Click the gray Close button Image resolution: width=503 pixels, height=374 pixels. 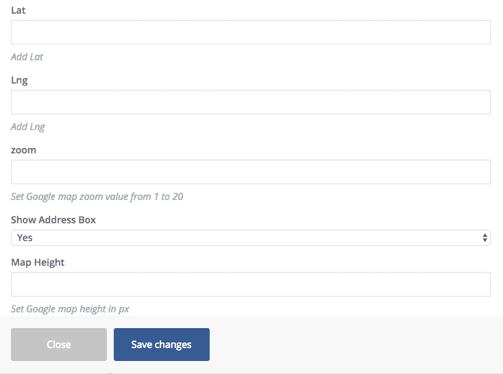(59, 345)
